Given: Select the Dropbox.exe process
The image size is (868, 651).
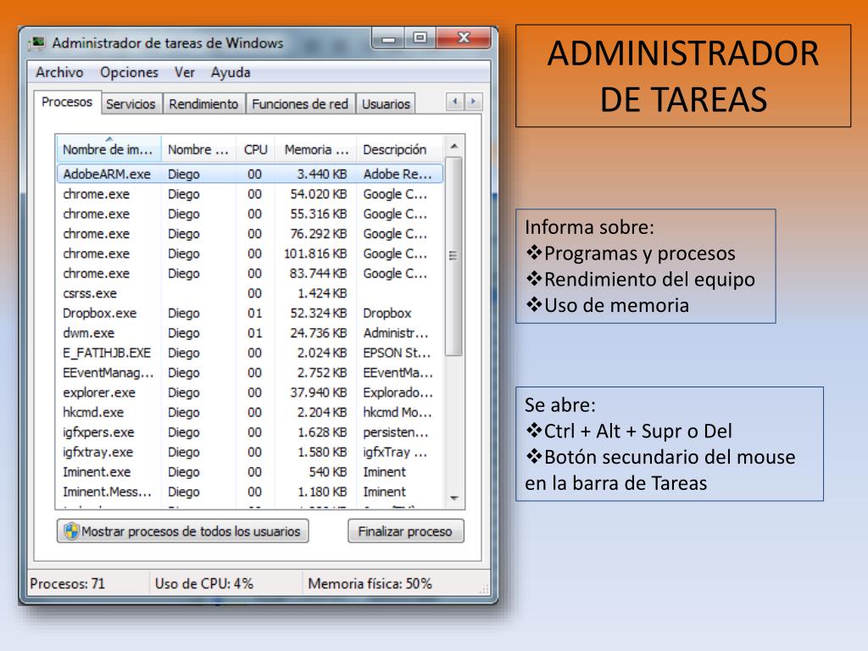Looking at the screenshot, I should click(x=250, y=314).
